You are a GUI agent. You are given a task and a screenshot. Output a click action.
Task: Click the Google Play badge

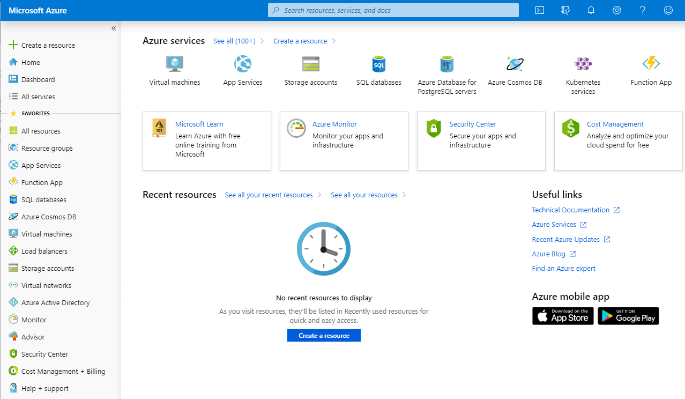point(628,316)
